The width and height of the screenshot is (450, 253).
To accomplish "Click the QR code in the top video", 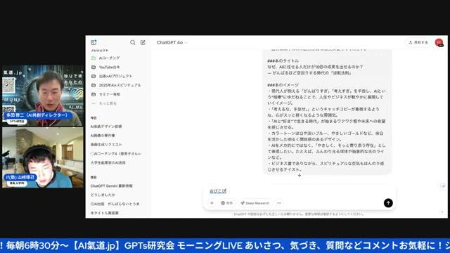I will 8,85.
